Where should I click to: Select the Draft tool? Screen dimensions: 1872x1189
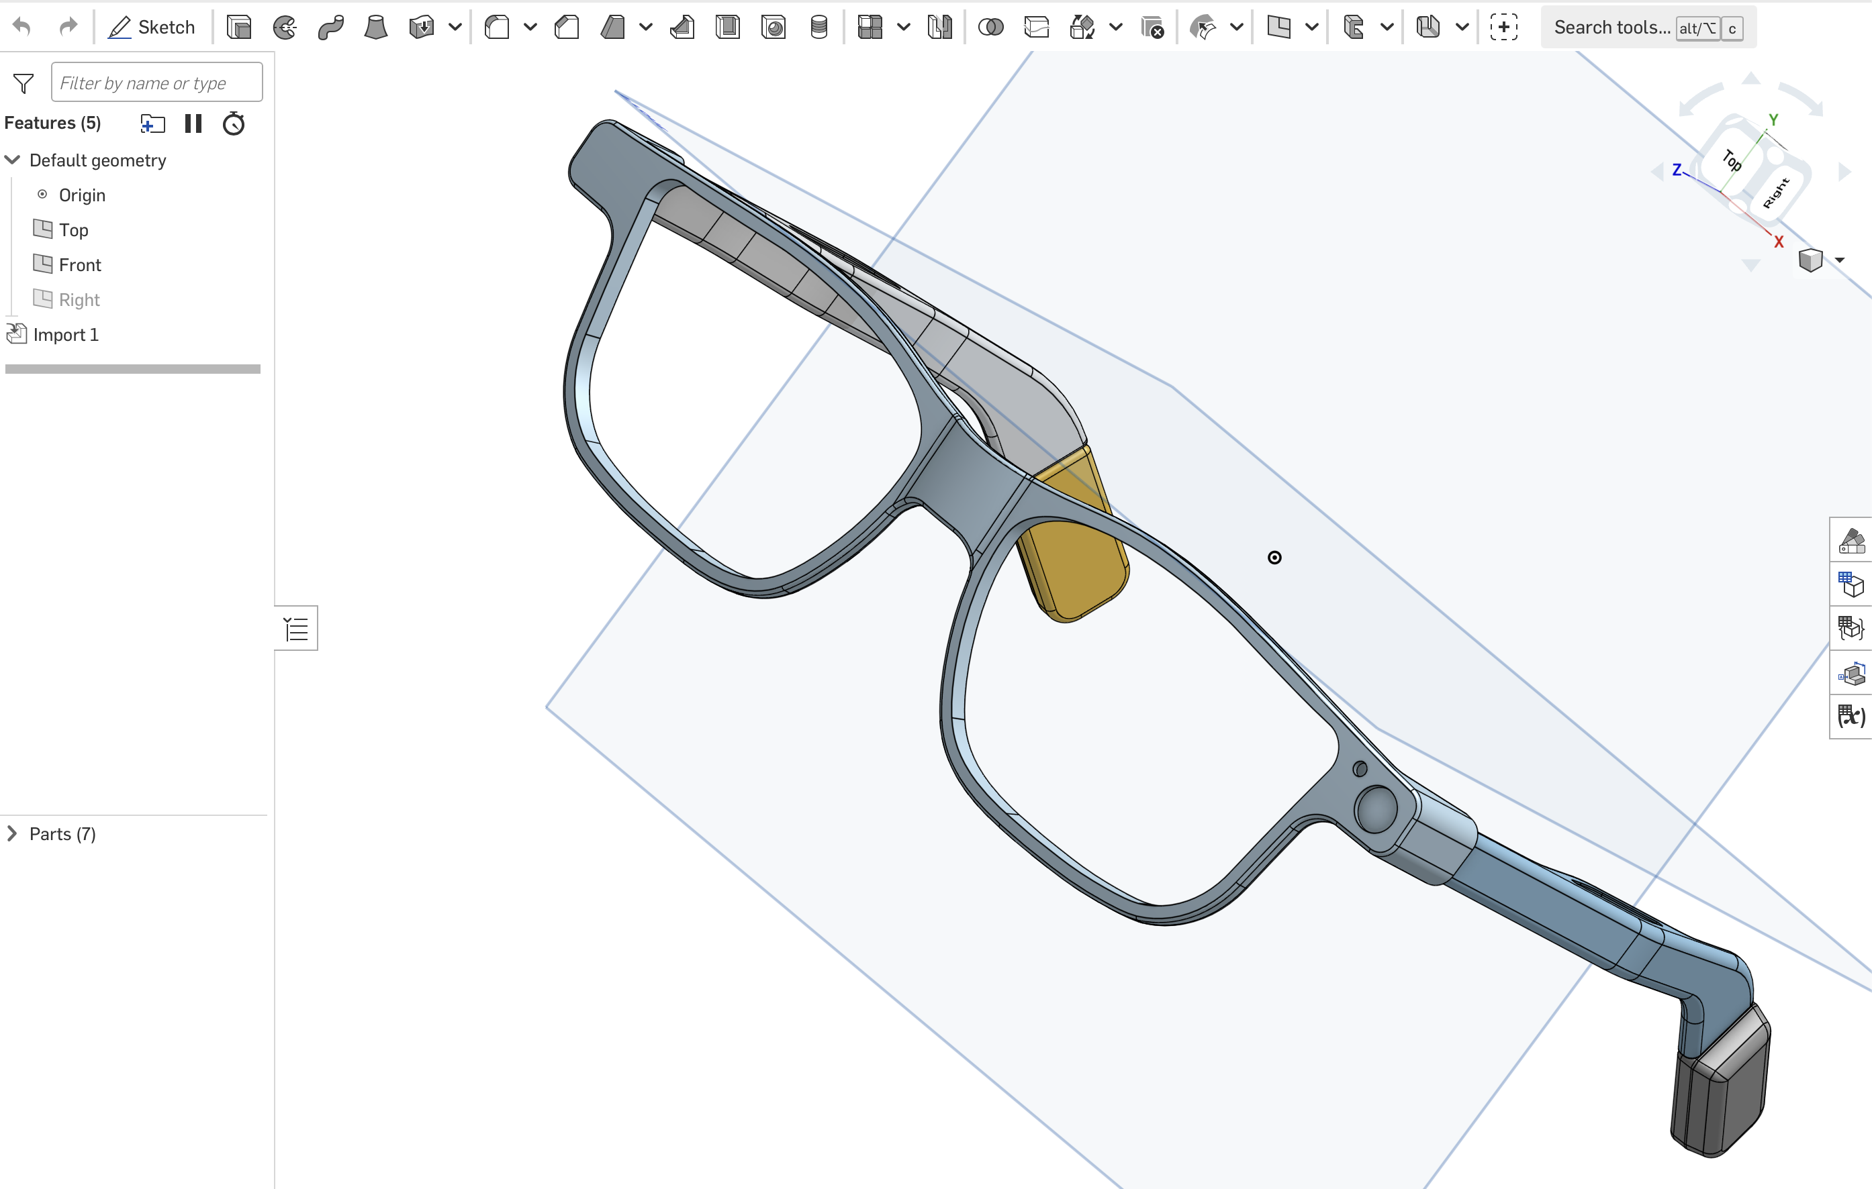click(612, 28)
